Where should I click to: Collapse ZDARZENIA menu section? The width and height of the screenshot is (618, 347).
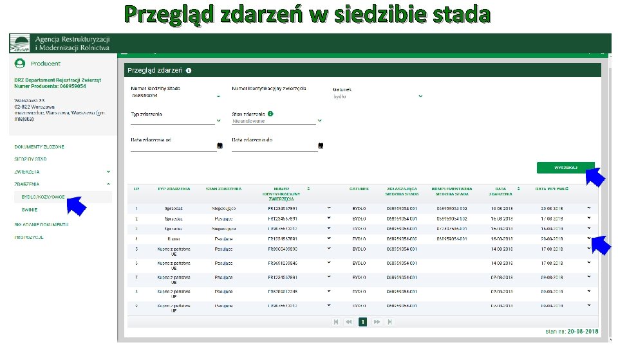108,184
